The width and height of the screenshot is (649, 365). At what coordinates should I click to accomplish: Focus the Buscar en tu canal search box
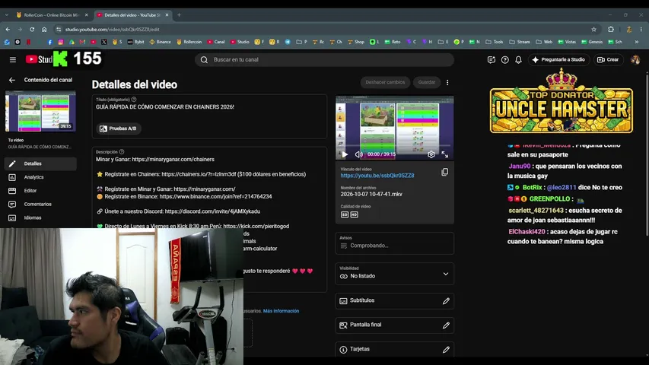(x=324, y=59)
